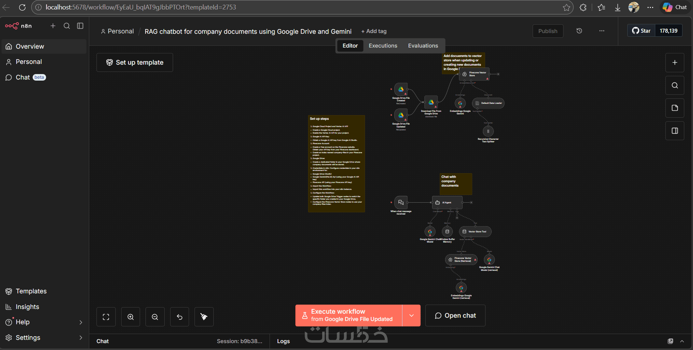Image resolution: width=693 pixels, height=350 pixels.
Task: Open Overview in the sidebar
Action: click(x=44, y=46)
